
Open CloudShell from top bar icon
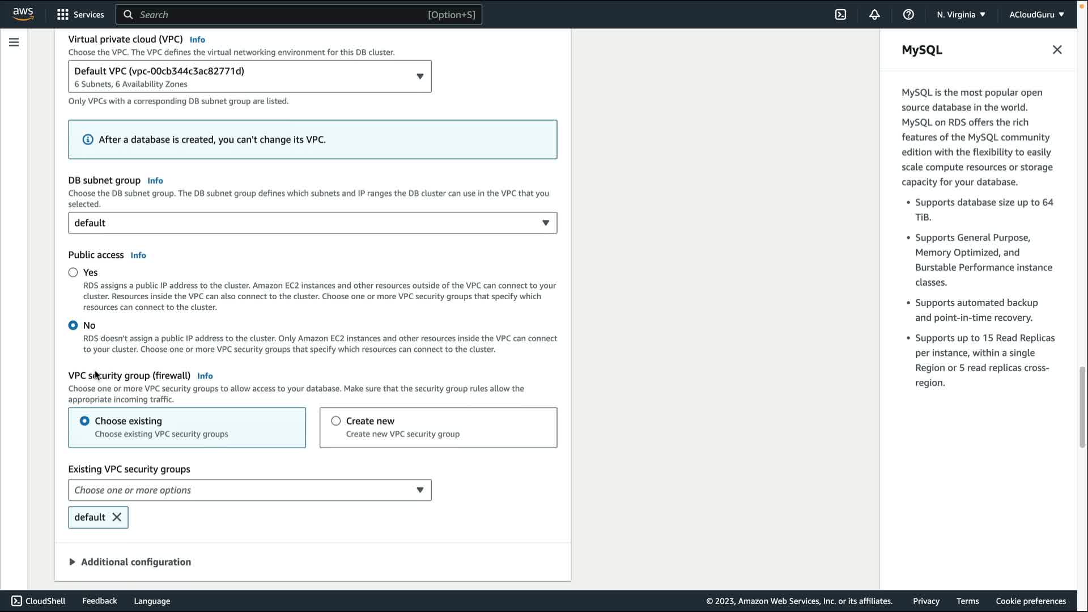point(840,15)
